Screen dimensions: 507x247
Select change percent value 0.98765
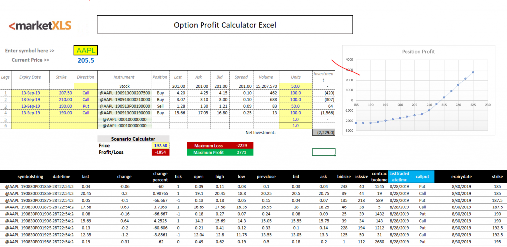160,193
